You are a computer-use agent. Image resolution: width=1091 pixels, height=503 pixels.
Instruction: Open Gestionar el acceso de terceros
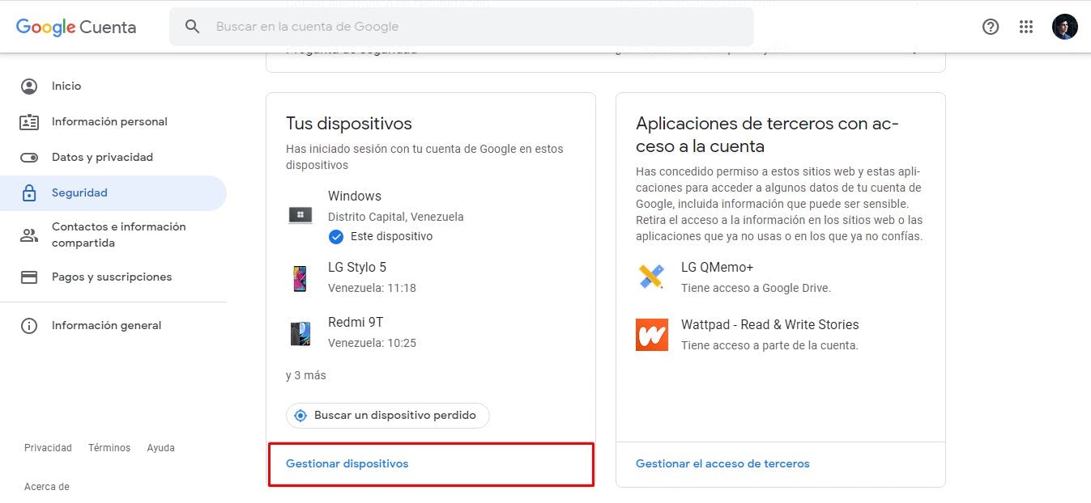pos(722,463)
